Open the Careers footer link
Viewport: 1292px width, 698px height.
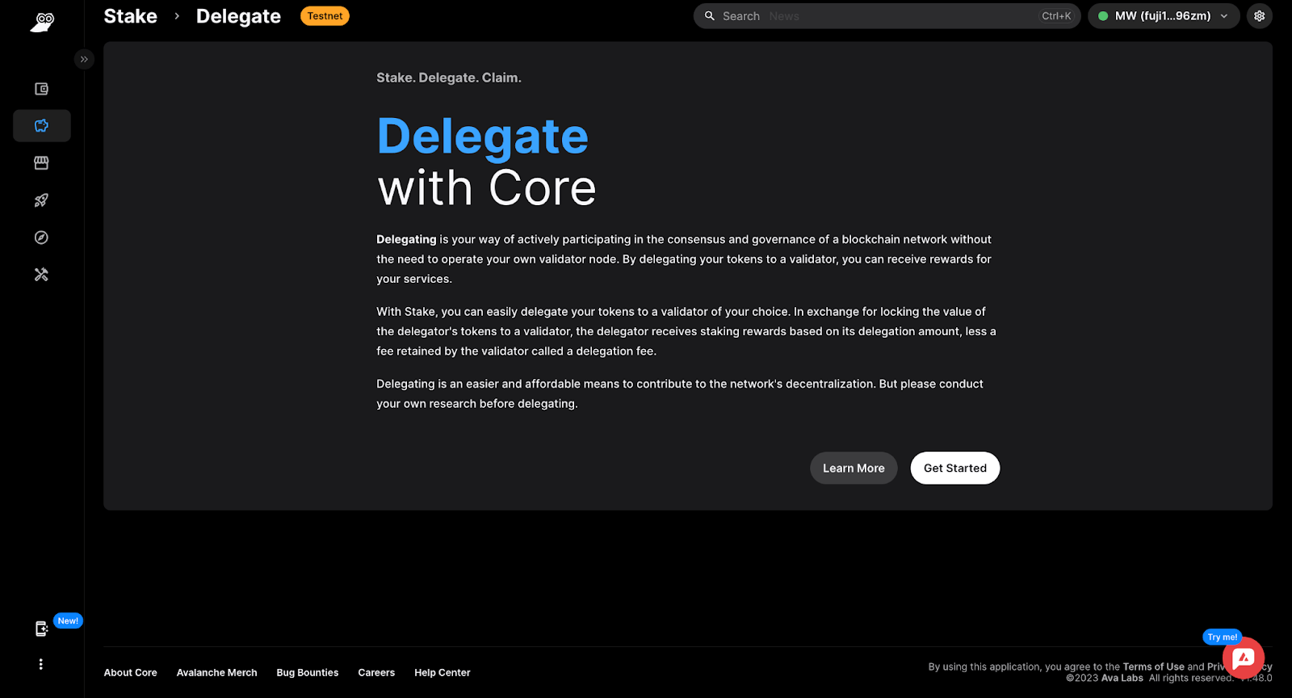coord(376,673)
